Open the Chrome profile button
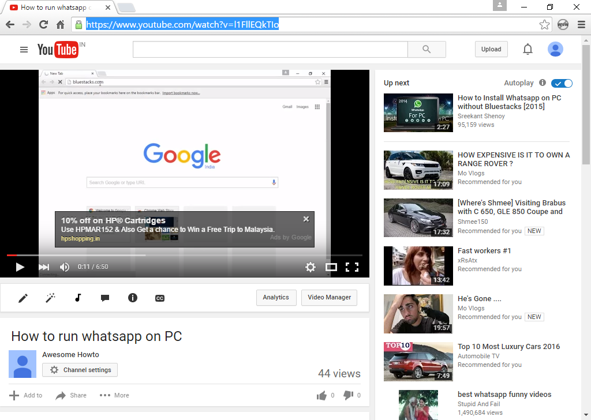Screen dimensions: 591x420 [500, 5]
